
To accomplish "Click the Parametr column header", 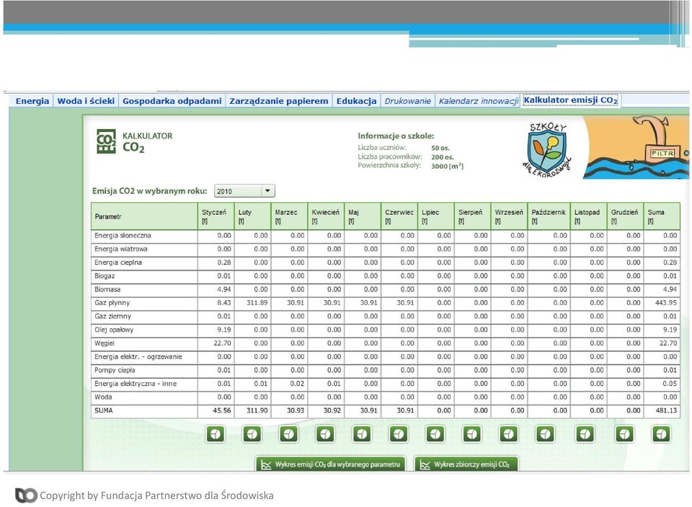I will (144, 216).
